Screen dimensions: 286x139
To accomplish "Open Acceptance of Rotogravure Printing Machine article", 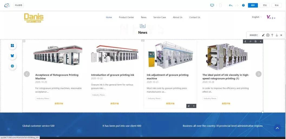I will [57, 77].
